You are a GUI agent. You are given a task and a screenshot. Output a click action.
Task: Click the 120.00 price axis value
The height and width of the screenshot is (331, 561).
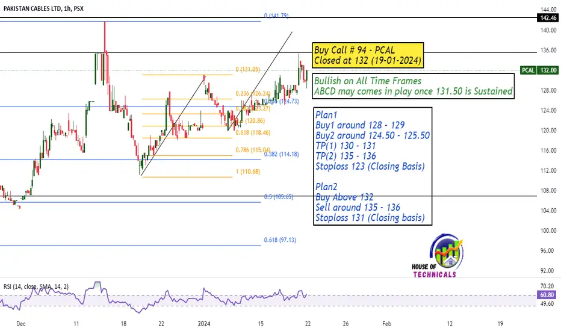[x=548, y=131]
